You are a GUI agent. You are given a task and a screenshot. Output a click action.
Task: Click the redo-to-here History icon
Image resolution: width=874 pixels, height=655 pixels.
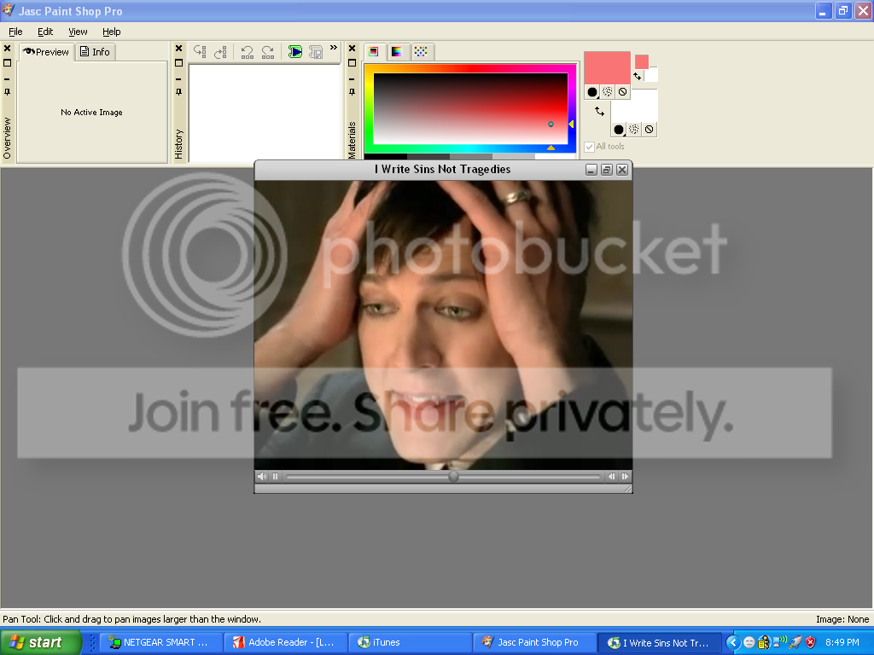click(x=221, y=52)
